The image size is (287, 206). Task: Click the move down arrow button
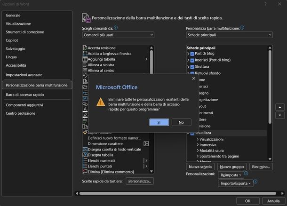point(280,115)
